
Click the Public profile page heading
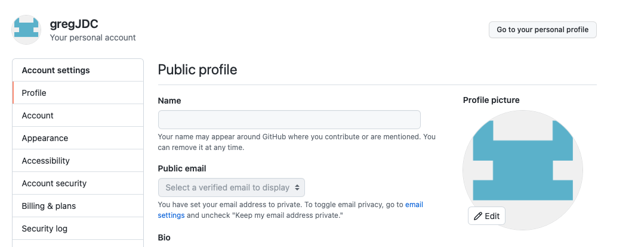(x=197, y=70)
